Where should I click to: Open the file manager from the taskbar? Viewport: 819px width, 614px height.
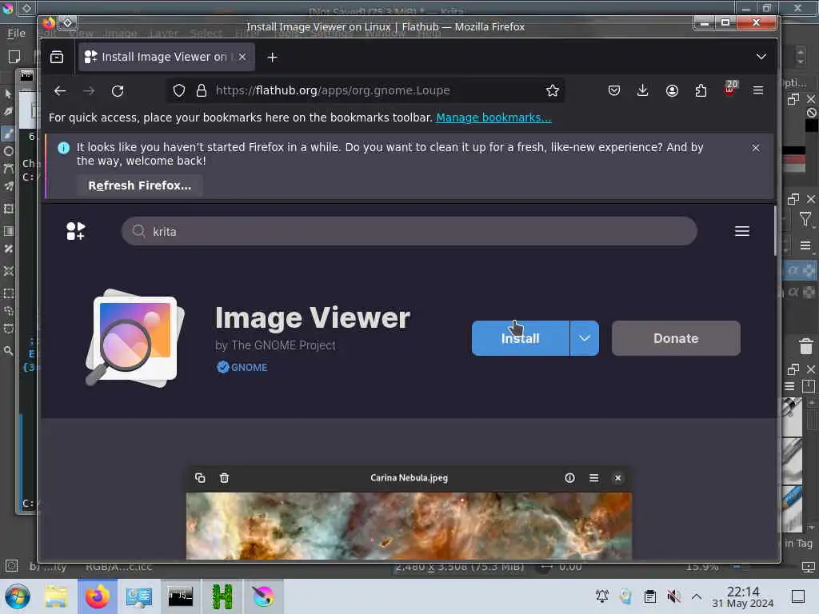coord(56,596)
